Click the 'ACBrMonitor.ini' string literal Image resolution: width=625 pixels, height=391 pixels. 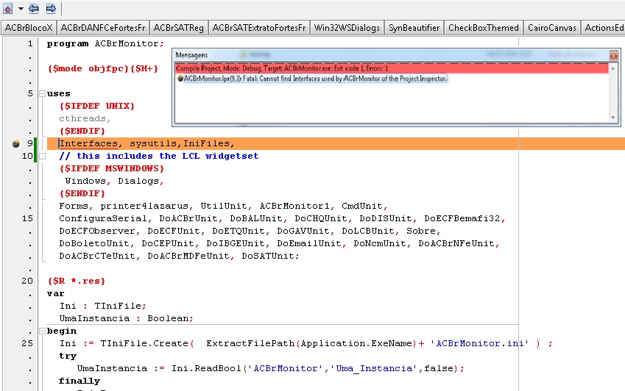tap(479, 343)
